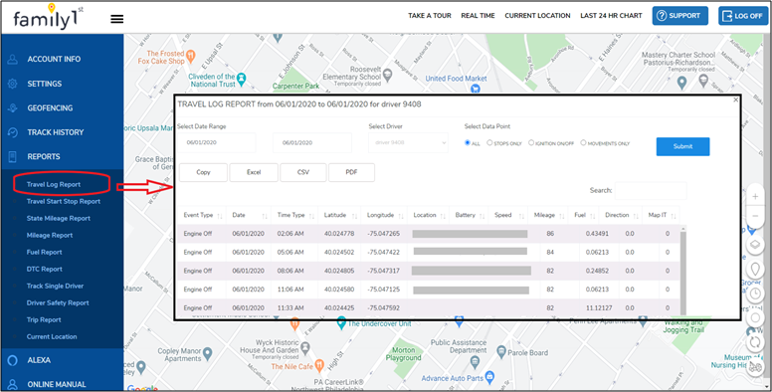
Task: Open Travel Log Report in sidebar
Action: click(53, 184)
